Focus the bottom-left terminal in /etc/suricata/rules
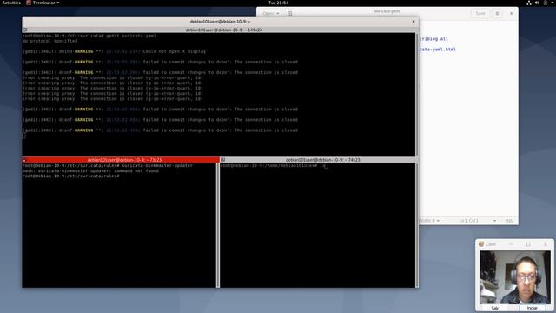This screenshot has width=556, height=313. 119,225
